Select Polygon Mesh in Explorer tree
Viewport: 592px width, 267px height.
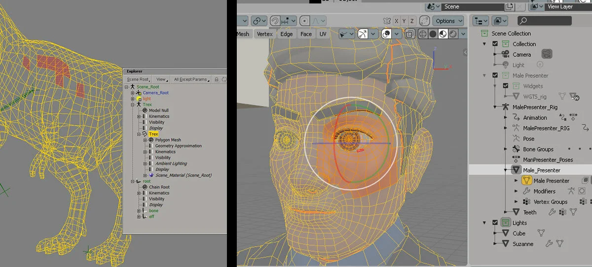[168, 140]
